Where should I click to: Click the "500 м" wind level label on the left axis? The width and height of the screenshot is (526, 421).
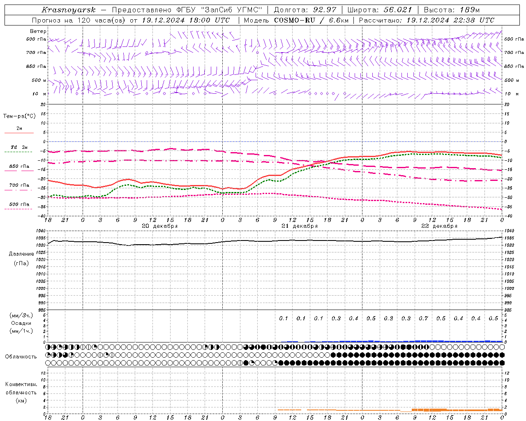(x=39, y=81)
